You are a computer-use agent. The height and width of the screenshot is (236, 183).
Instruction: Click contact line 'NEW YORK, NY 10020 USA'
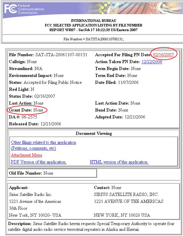tap(122, 215)
